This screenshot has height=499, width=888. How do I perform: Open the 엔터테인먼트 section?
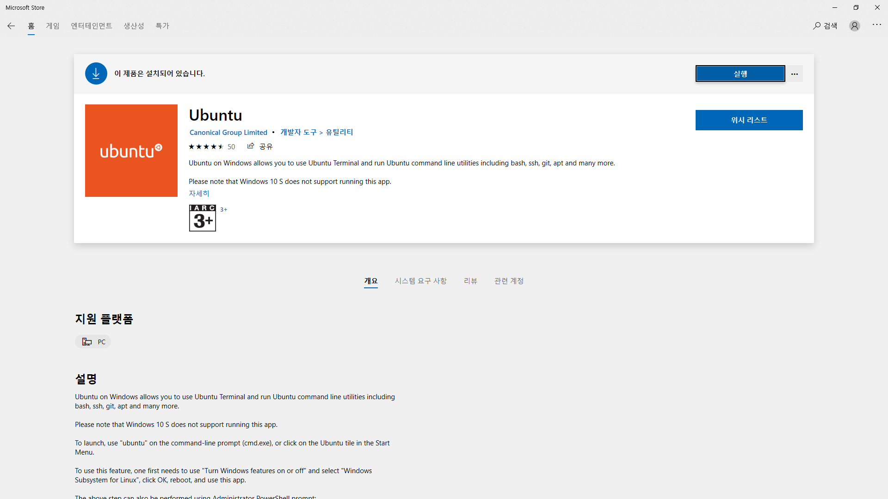click(92, 26)
